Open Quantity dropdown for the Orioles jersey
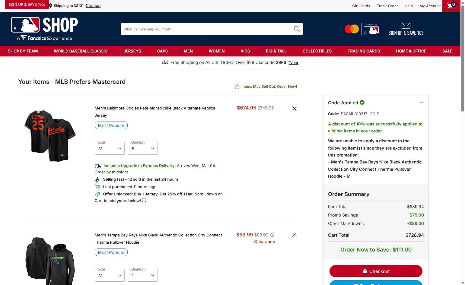This screenshot has height=285, width=465. click(143, 148)
